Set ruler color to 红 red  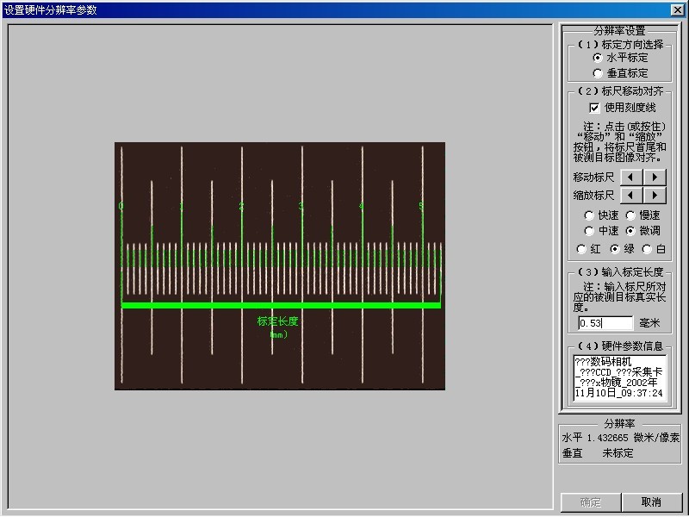click(582, 249)
